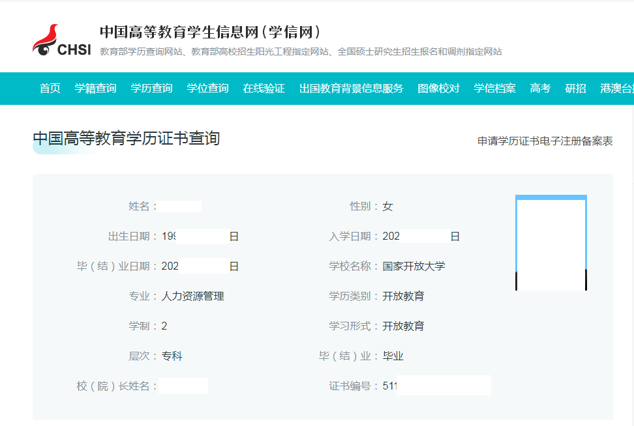Click the 毕(结)业 value 毕业
The height and width of the screenshot is (426, 634).
(393, 356)
